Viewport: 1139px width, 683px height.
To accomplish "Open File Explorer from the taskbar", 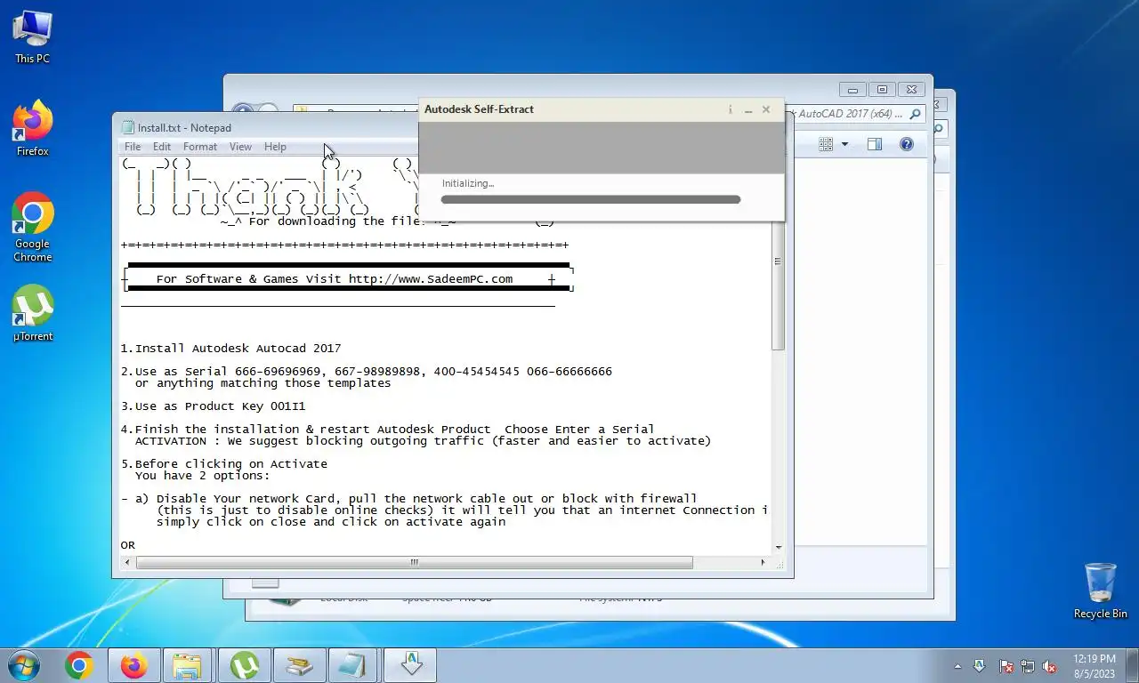I will pyautogui.click(x=188, y=665).
